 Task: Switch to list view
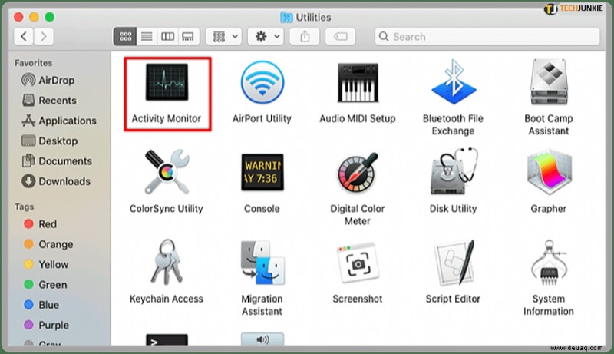pyautogui.click(x=147, y=36)
